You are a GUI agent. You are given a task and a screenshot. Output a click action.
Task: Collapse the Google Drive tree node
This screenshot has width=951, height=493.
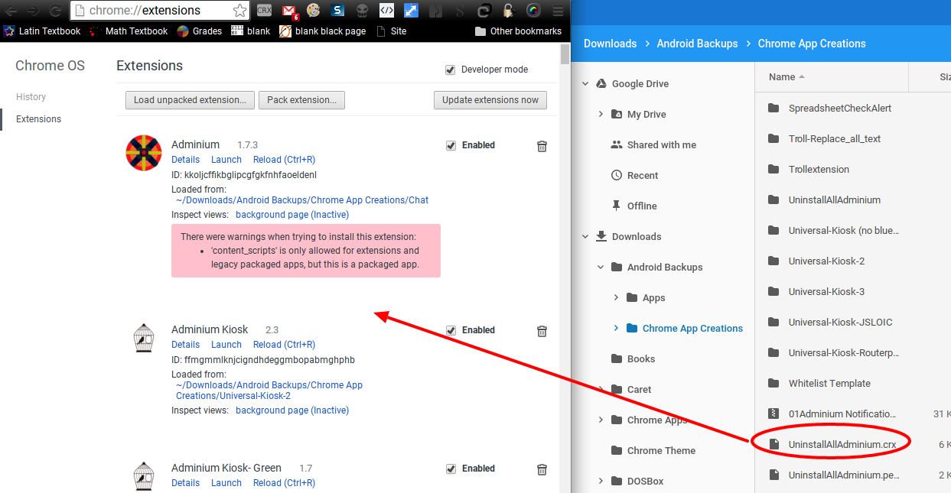pos(585,84)
